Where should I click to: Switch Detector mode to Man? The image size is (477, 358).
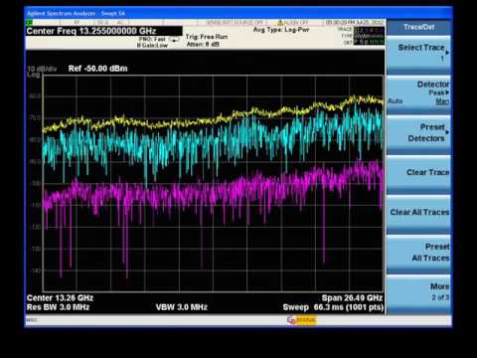coord(442,101)
